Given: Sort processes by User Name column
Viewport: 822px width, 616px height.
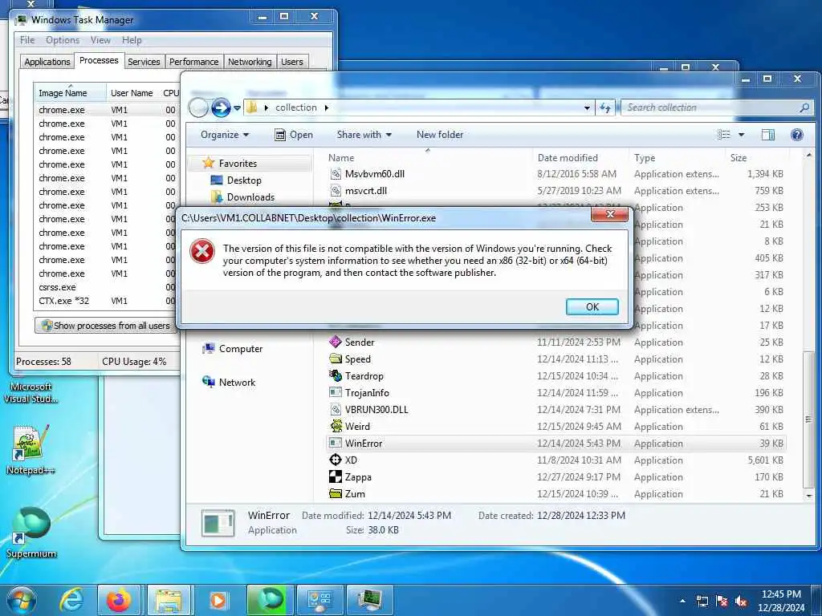Looking at the screenshot, I should [132, 93].
